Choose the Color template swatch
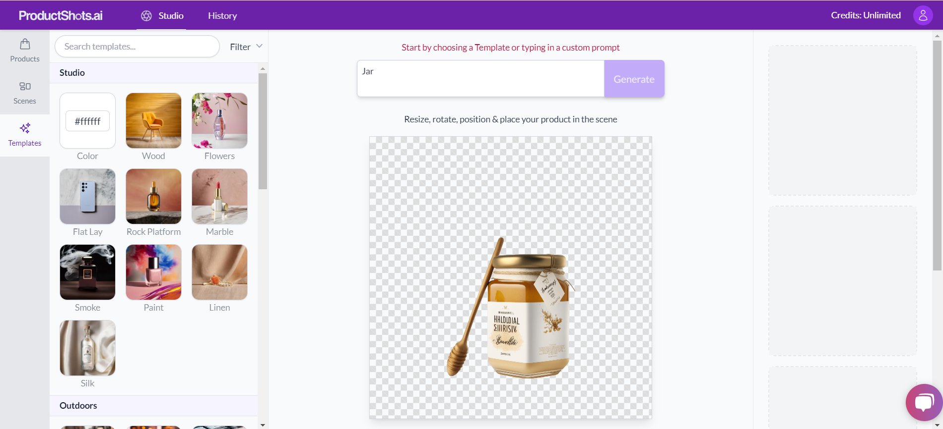943x429 pixels. pyautogui.click(x=87, y=121)
